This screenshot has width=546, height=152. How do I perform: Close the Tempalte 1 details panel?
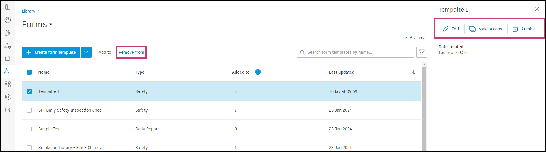(x=537, y=9)
